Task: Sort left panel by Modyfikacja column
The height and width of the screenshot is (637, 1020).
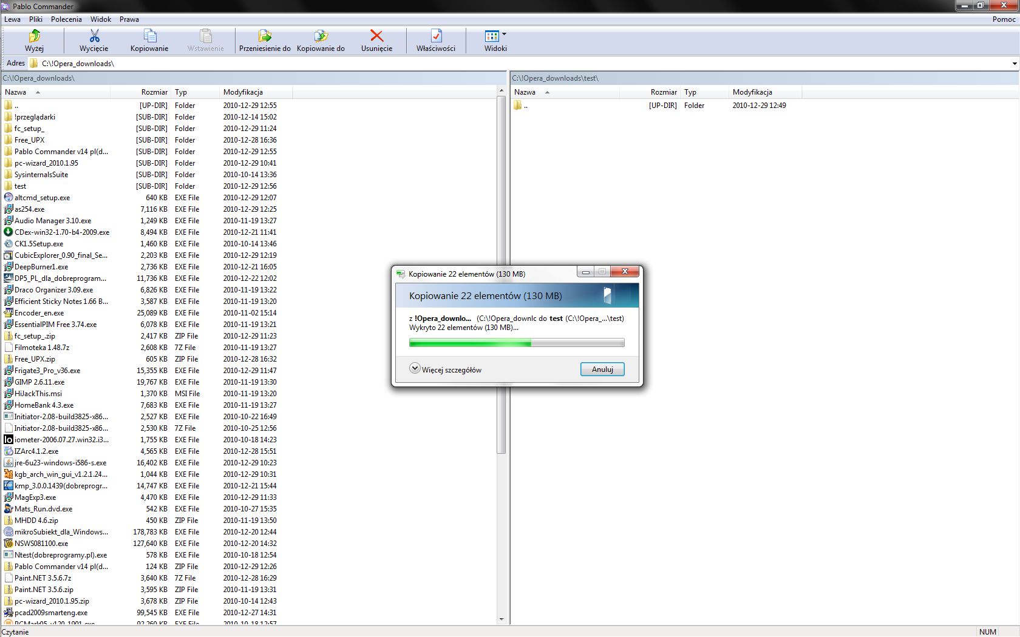Action: (x=256, y=92)
